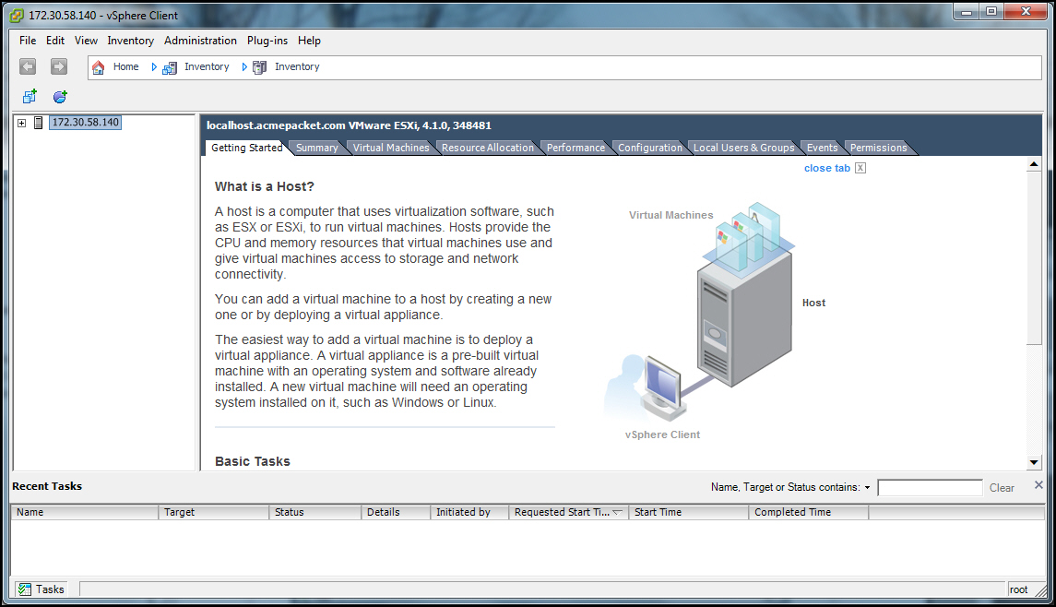This screenshot has height=607, width=1056.
Task: Click the Home breadcrumb link
Action: (126, 66)
